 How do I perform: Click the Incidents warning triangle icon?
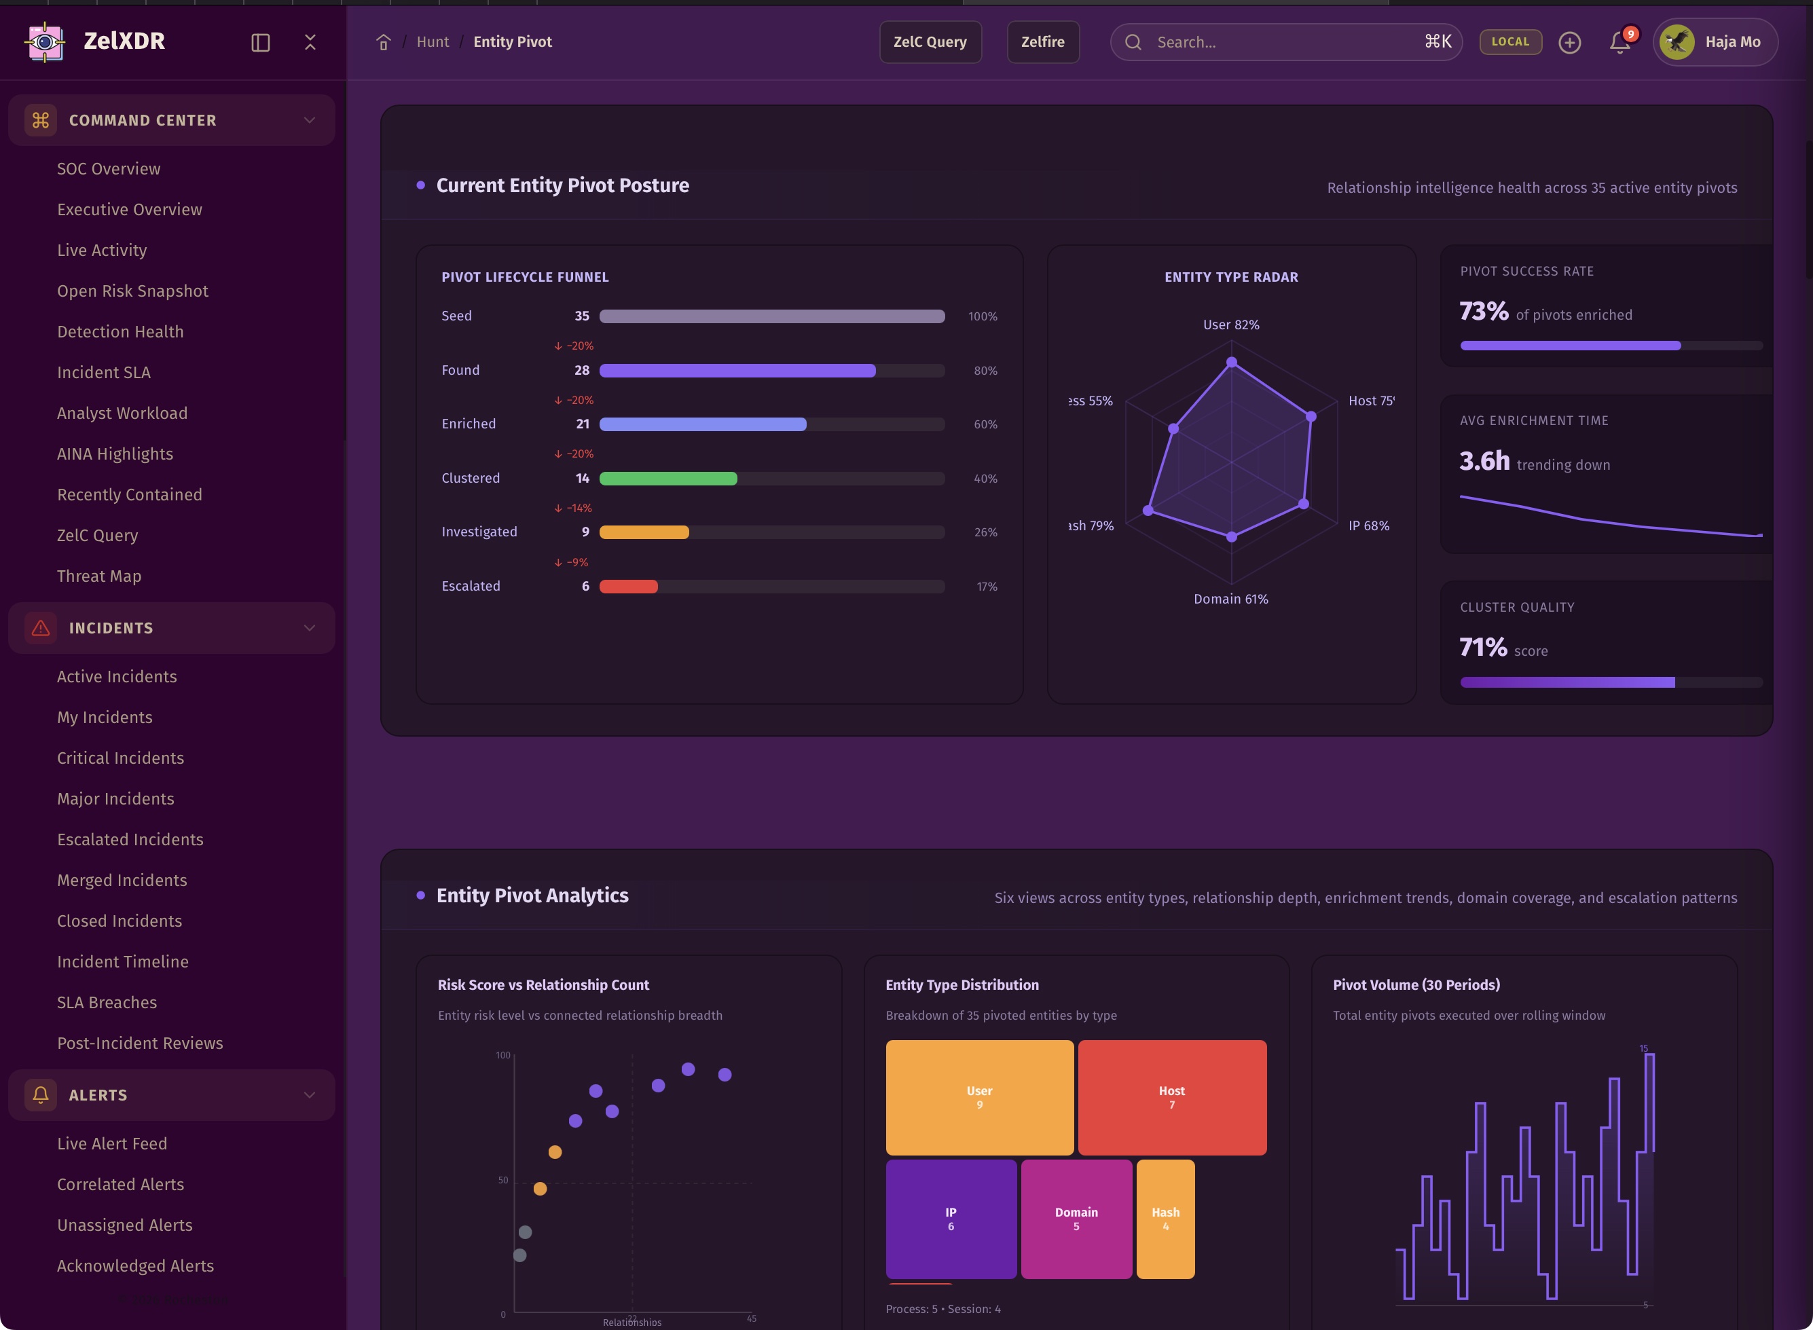pyautogui.click(x=40, y=628)
